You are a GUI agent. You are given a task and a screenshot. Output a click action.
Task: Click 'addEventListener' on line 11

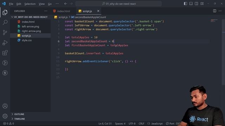(x=96, y=62)
